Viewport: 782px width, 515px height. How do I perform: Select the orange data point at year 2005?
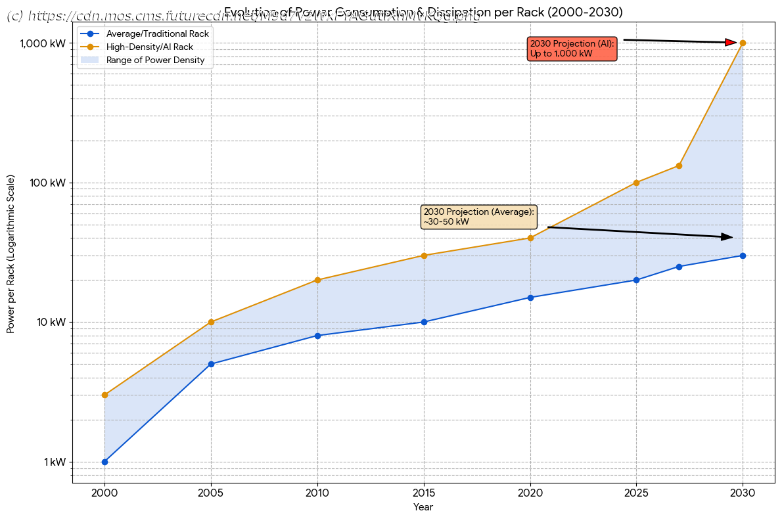point(211,322)
